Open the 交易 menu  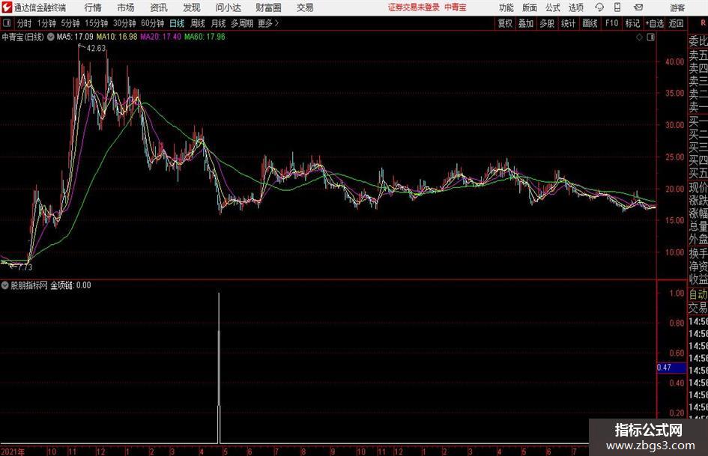[x=305, y=7]
